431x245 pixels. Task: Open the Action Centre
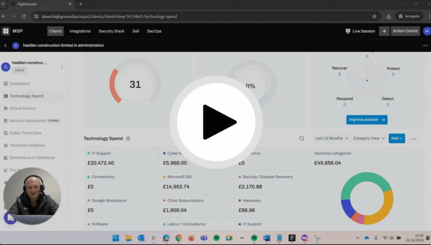[x=405, y=31]
